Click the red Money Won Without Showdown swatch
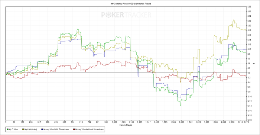260x135 pixels. 74,129
